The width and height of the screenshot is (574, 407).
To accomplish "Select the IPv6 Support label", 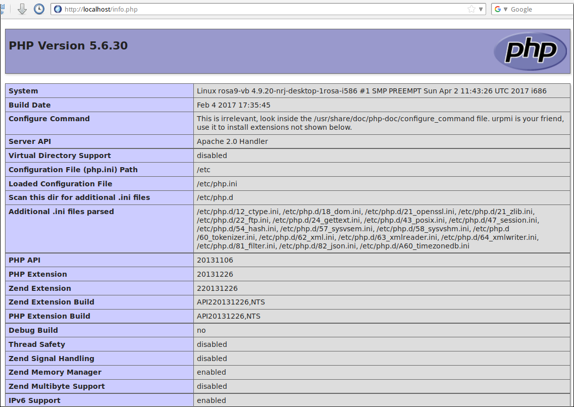I will pyautogui.click(x=35, y=400).
